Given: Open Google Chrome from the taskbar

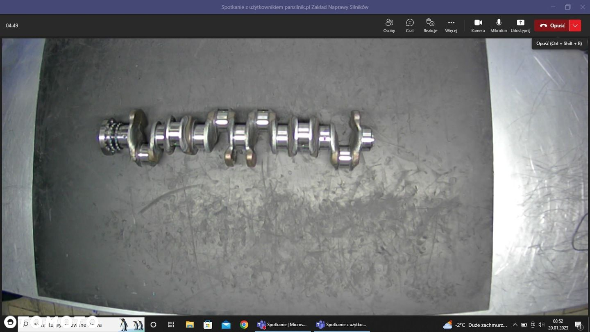Looking at the screenshot, I should pyautogui.click(x=244, y=325).
